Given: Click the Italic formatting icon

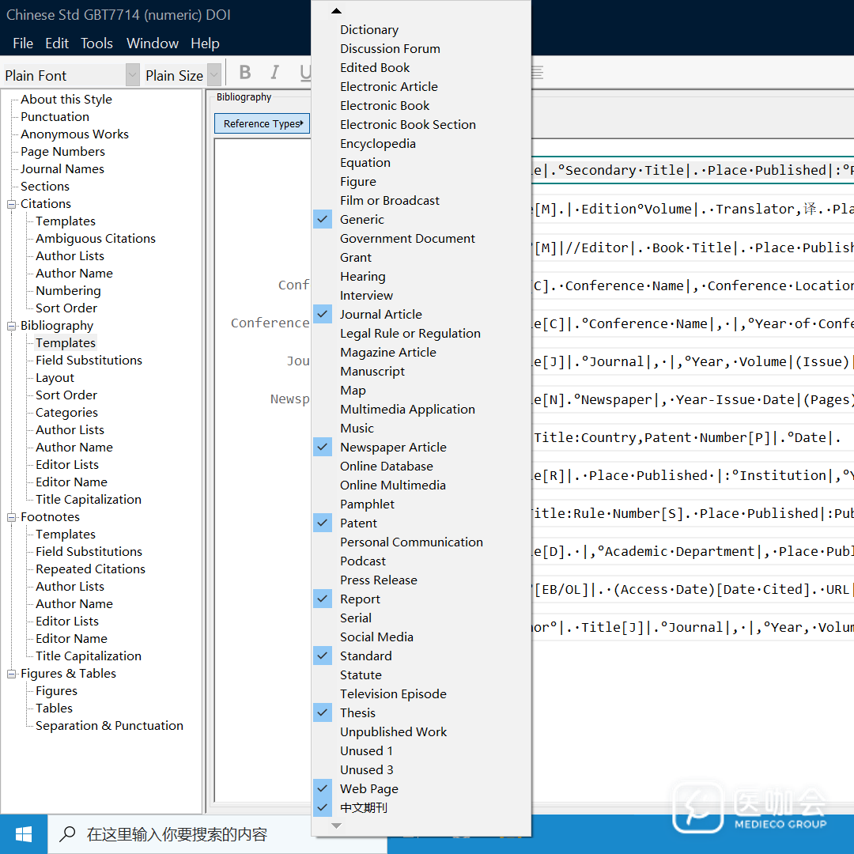Looking at the screenshot, I should (x=274, y=74).
